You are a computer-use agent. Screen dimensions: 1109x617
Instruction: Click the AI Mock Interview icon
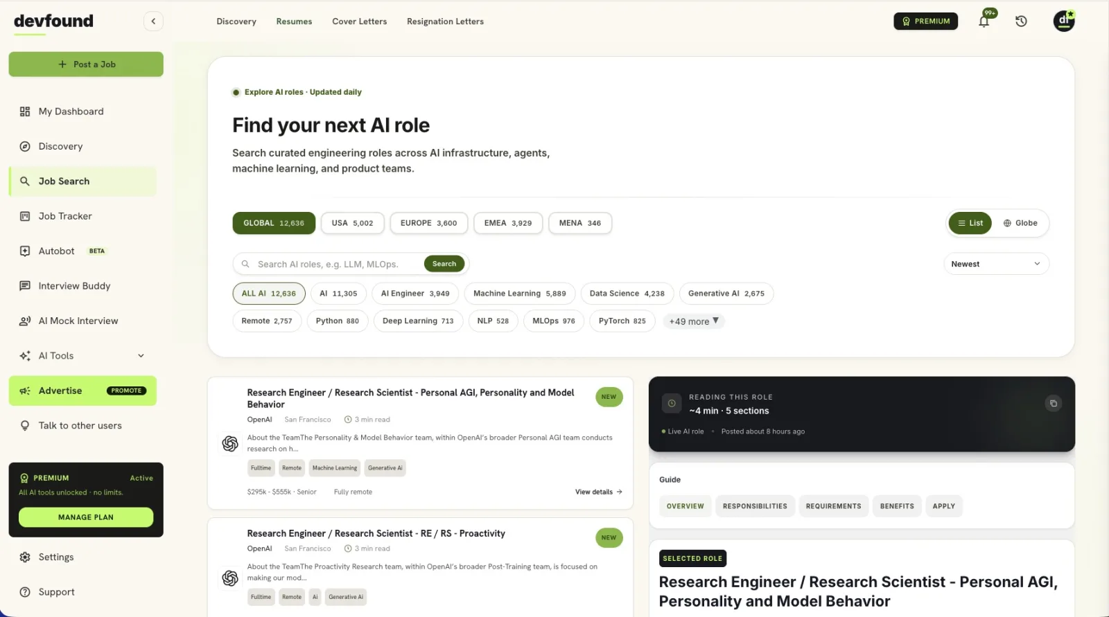25,321
